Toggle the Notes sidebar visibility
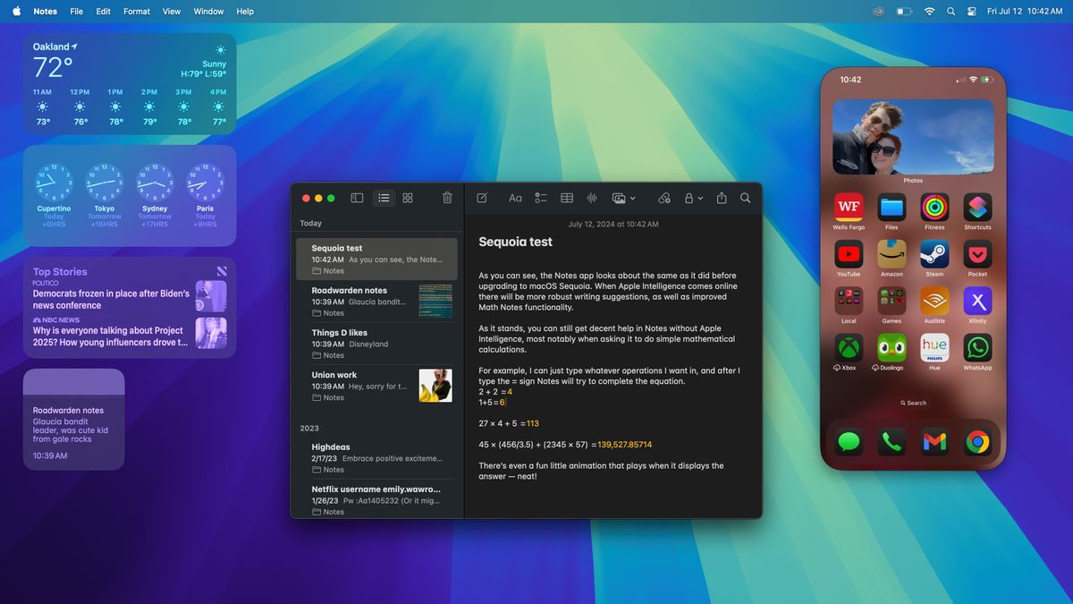This screenshot has width=1073, height=604. [x=357, y=198]
